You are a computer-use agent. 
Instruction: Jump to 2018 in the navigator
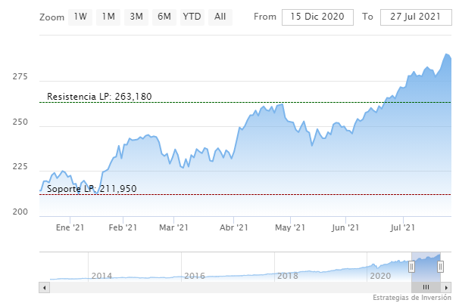pyautogui.click(x=287, y=276)
